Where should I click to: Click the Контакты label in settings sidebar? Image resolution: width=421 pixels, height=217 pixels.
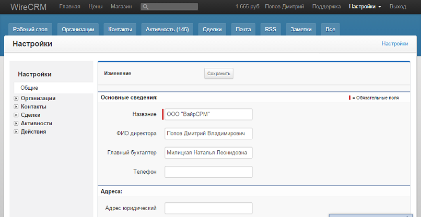33,107
